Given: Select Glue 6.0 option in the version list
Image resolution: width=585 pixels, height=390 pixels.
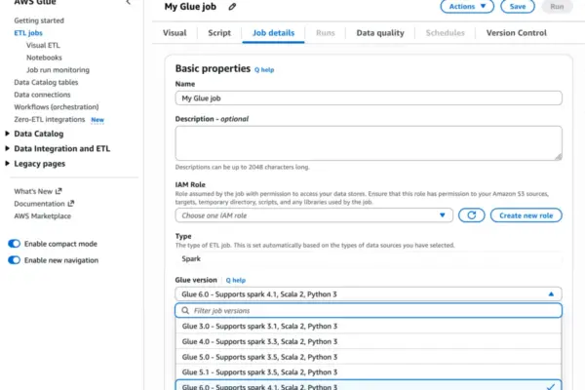Looking at the screenshot, I should click(369, 385).
